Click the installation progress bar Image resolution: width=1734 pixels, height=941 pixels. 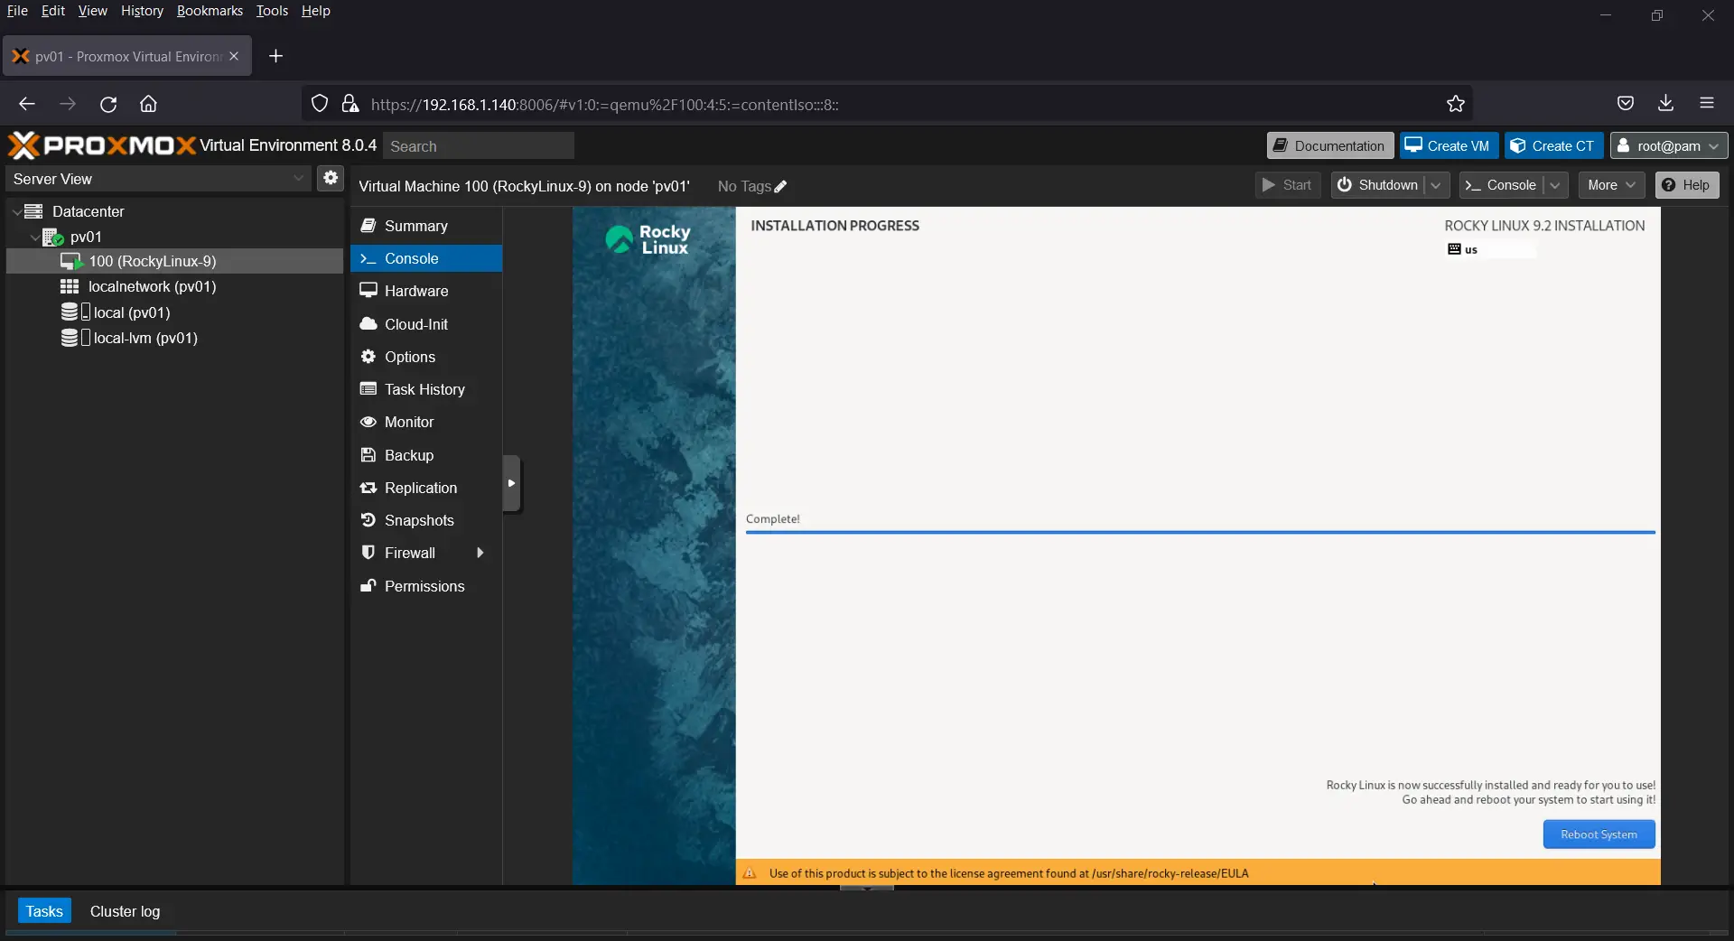pyautogui.click(x=1200, y=532)
